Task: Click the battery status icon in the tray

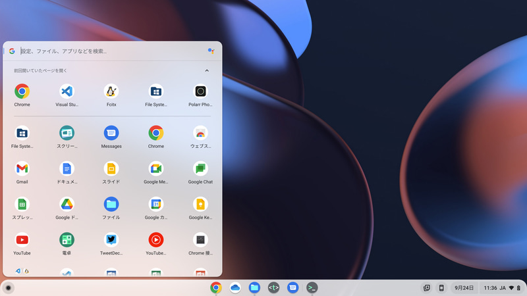Action: click(518, 288)
